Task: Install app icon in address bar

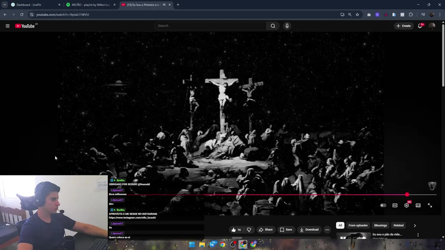Action: (x=342, y=15)
